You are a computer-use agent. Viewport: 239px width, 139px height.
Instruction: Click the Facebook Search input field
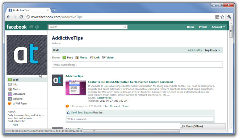tap(85, 27)
